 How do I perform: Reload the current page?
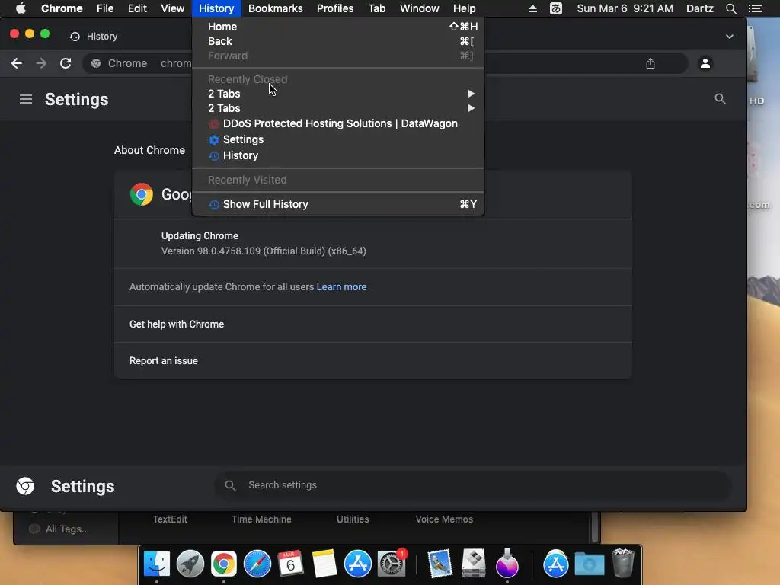tap(66, 63)
